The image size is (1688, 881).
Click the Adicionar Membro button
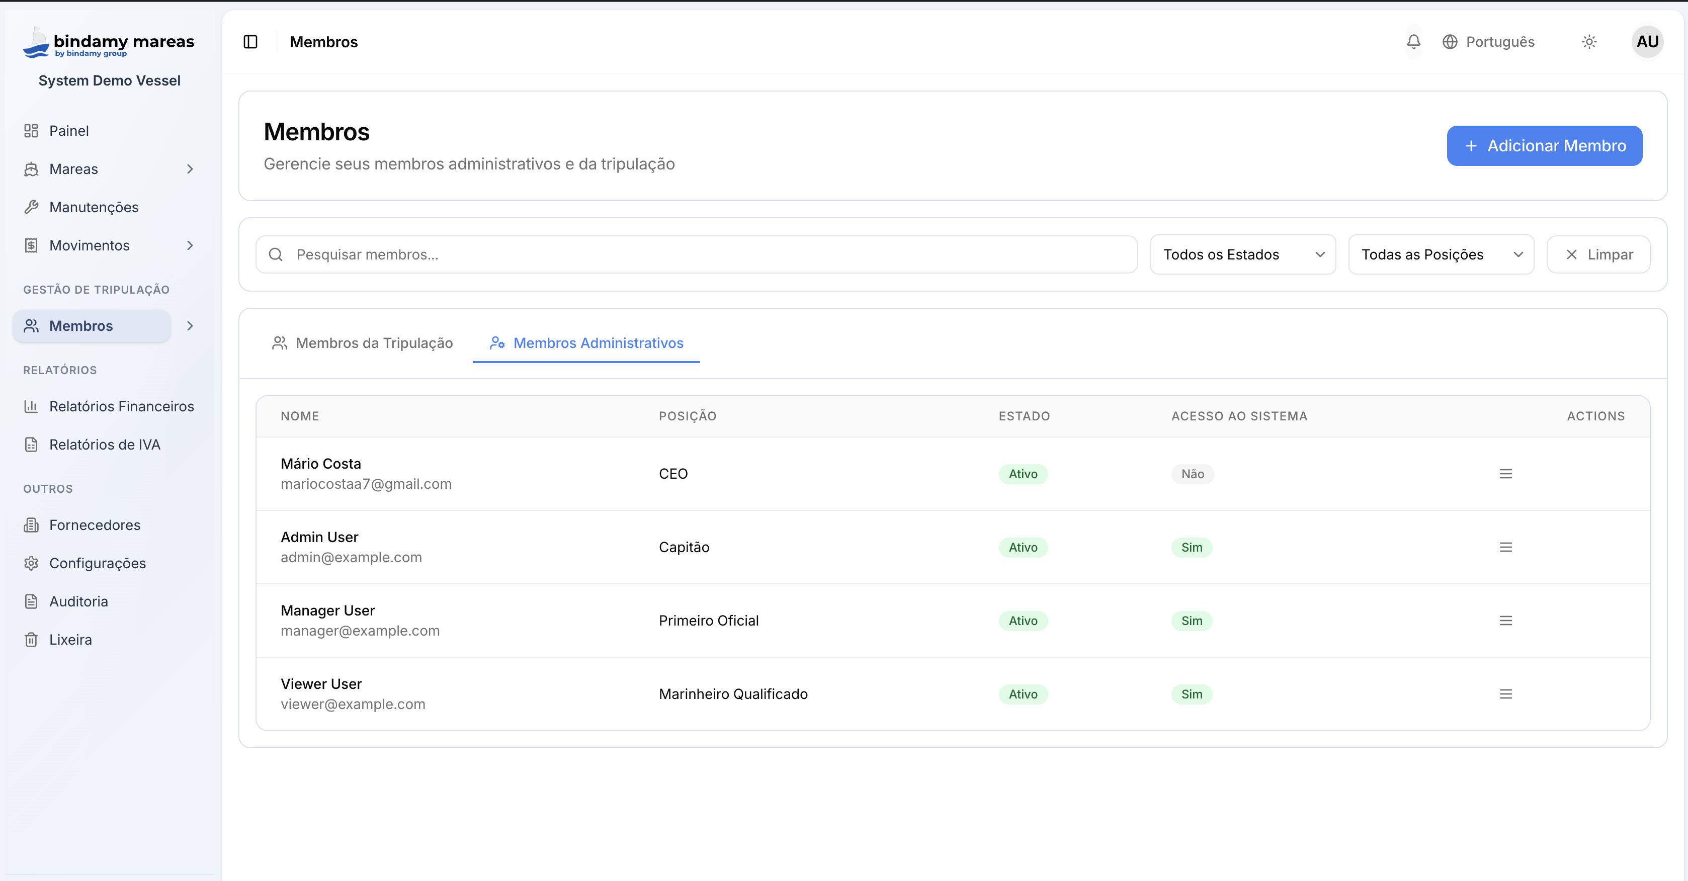coord(1544,145)
